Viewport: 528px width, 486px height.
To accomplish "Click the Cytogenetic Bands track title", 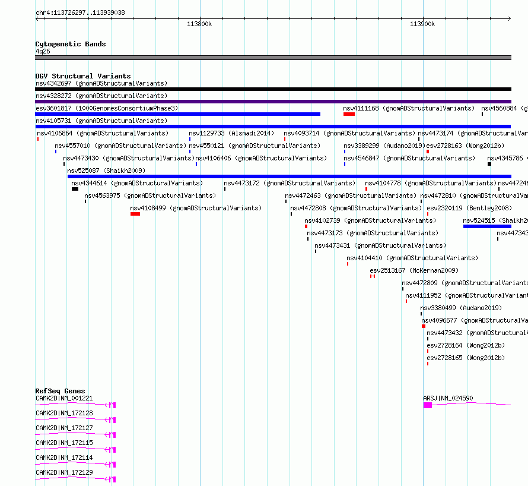I will 71,44.
